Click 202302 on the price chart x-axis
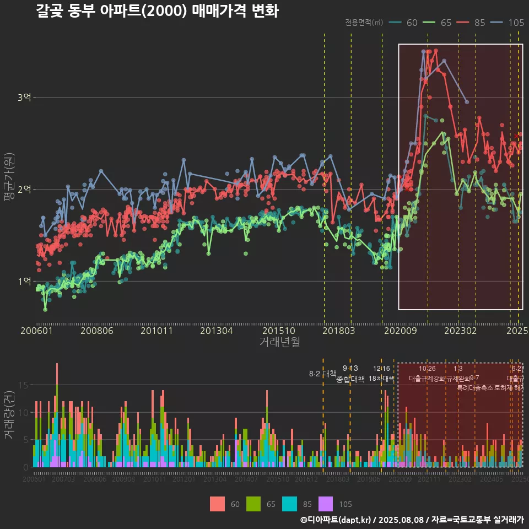The height and width of the screenshot is (529, 529). pyautogui.click(x=461, y=331)
